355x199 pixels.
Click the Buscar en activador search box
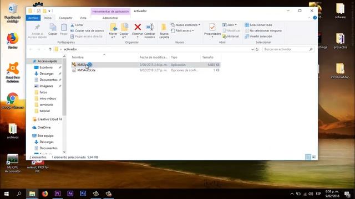tap(288, 49)
